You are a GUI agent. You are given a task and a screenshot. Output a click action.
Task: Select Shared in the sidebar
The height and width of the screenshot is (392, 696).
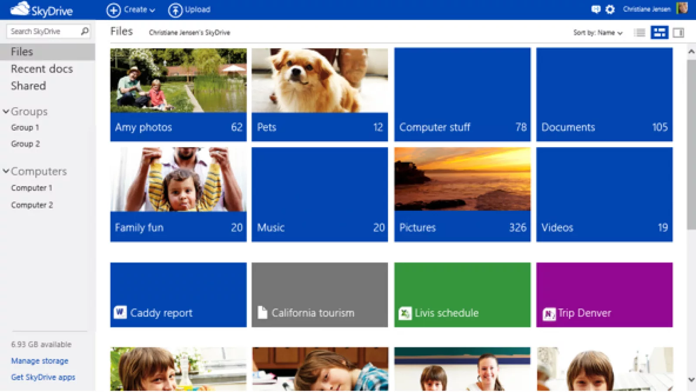point(28,86)
